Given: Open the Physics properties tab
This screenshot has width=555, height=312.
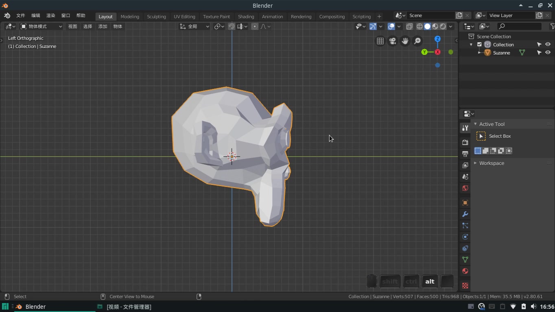Looking at the screenshot, I should pyautogui.click(x=465, y=237).
